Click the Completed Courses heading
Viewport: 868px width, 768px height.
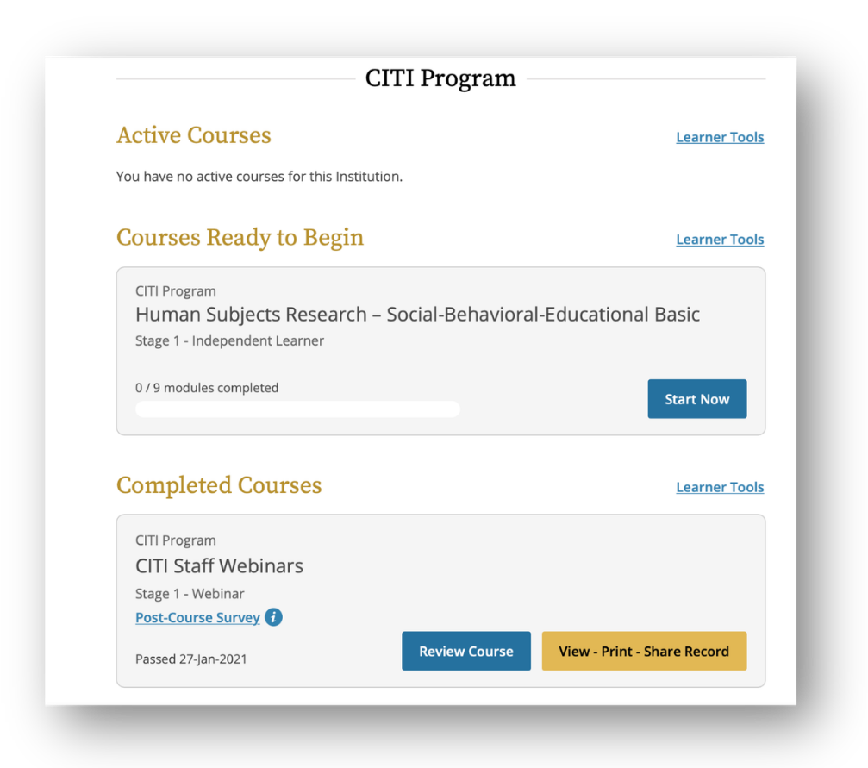(x=219, y=485)
